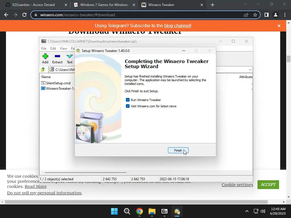Viewport: 291px width, 218px height.
Task: Open taskbar Search icon
Action: [x=127, y=211]
